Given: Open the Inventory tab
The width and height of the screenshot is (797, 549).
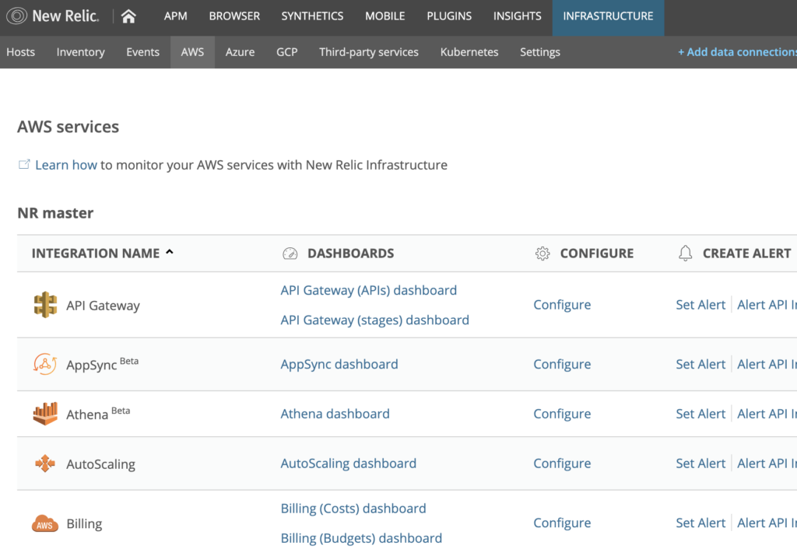Looking at the screenshot, I should click(80, 52).
